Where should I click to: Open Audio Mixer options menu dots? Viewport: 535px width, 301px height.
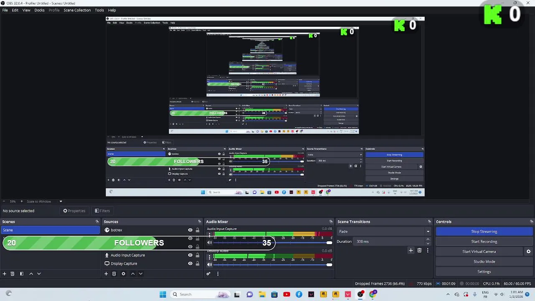218,274
